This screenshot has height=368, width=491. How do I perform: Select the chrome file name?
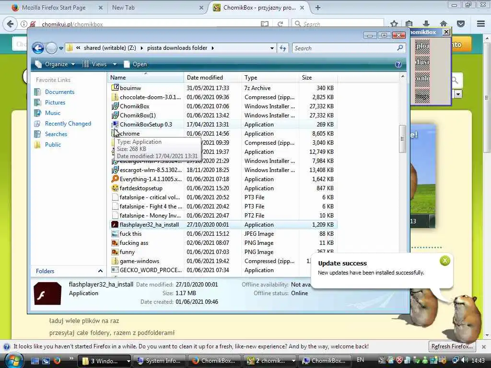coord(129,134)
